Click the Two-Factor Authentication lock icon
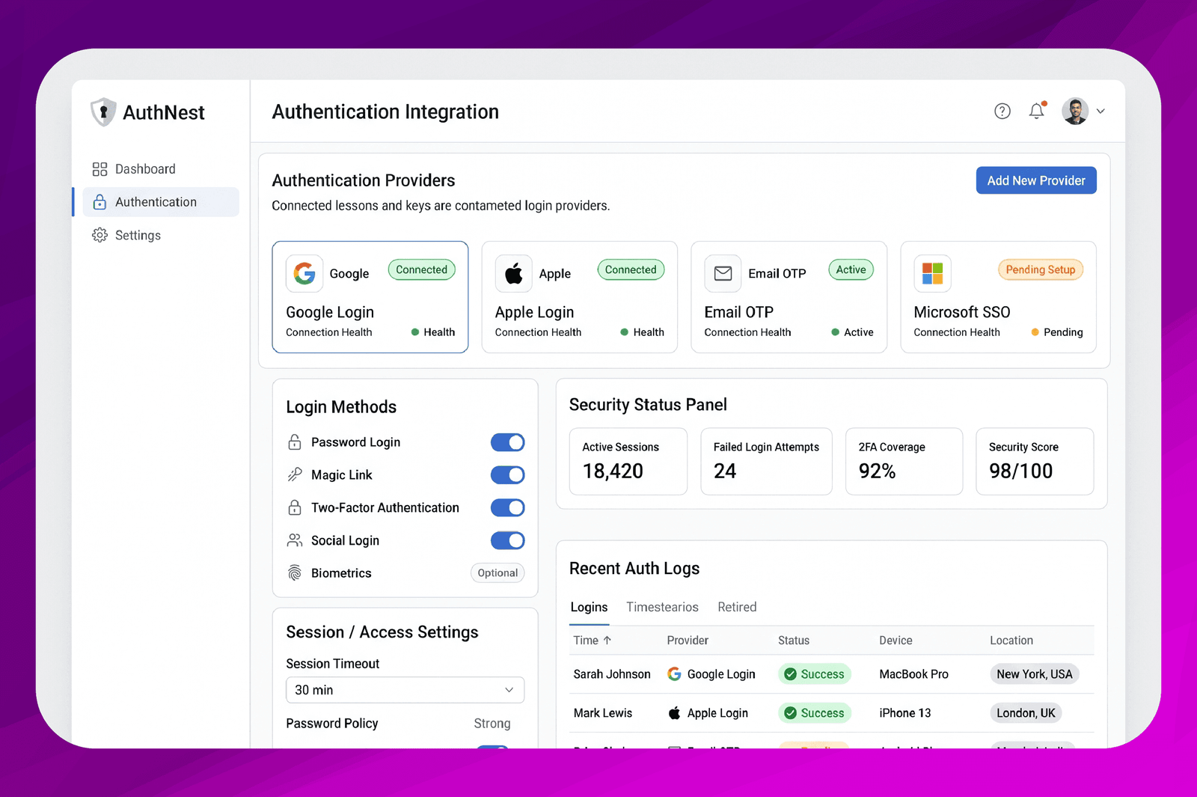The width and height of the screenshot is (1197, 797). pyautogui.click(x=295, y=507)
